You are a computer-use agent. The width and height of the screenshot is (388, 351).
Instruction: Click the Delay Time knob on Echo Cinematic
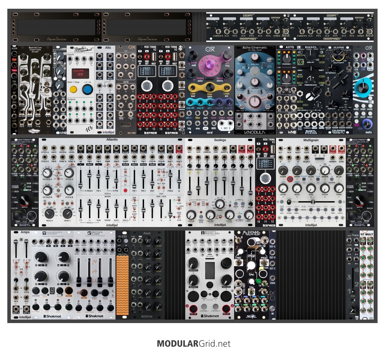pos(255,58)
